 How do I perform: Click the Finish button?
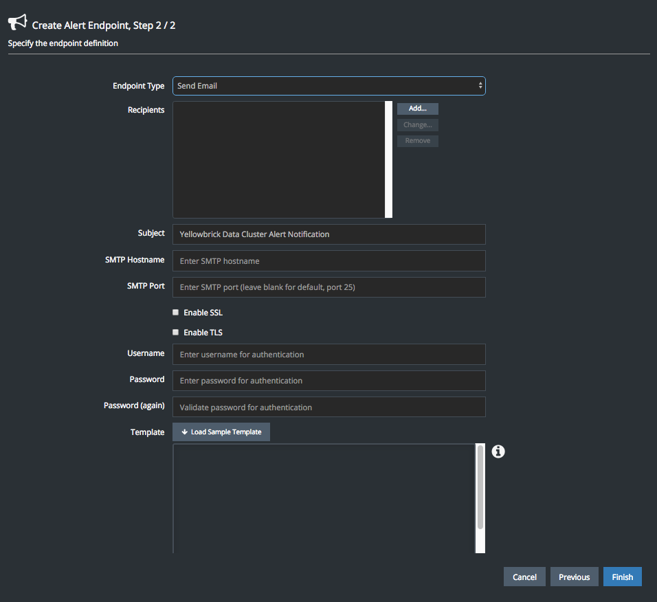point(622,577)
